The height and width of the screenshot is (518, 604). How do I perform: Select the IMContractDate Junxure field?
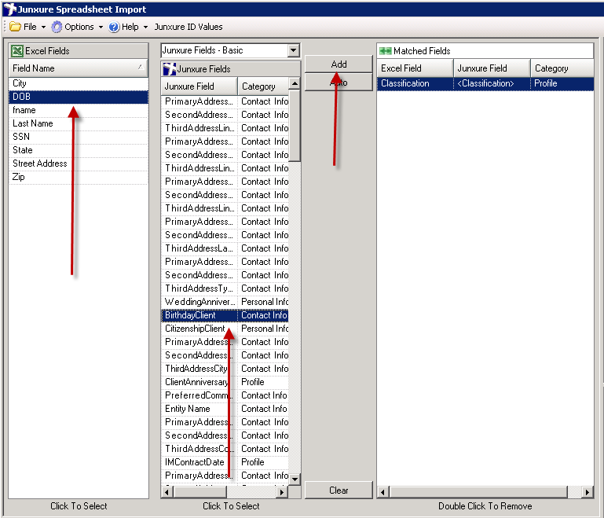pyautogui.click(x=225, y=462)
